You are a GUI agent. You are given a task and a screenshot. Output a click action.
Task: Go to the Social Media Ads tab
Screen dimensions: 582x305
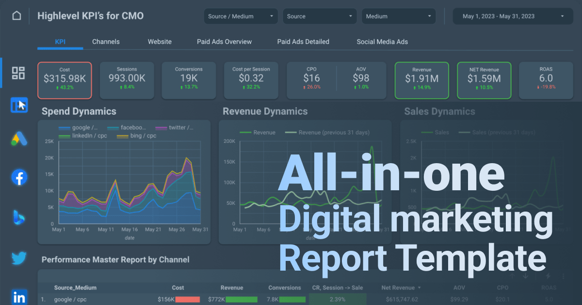382,42
